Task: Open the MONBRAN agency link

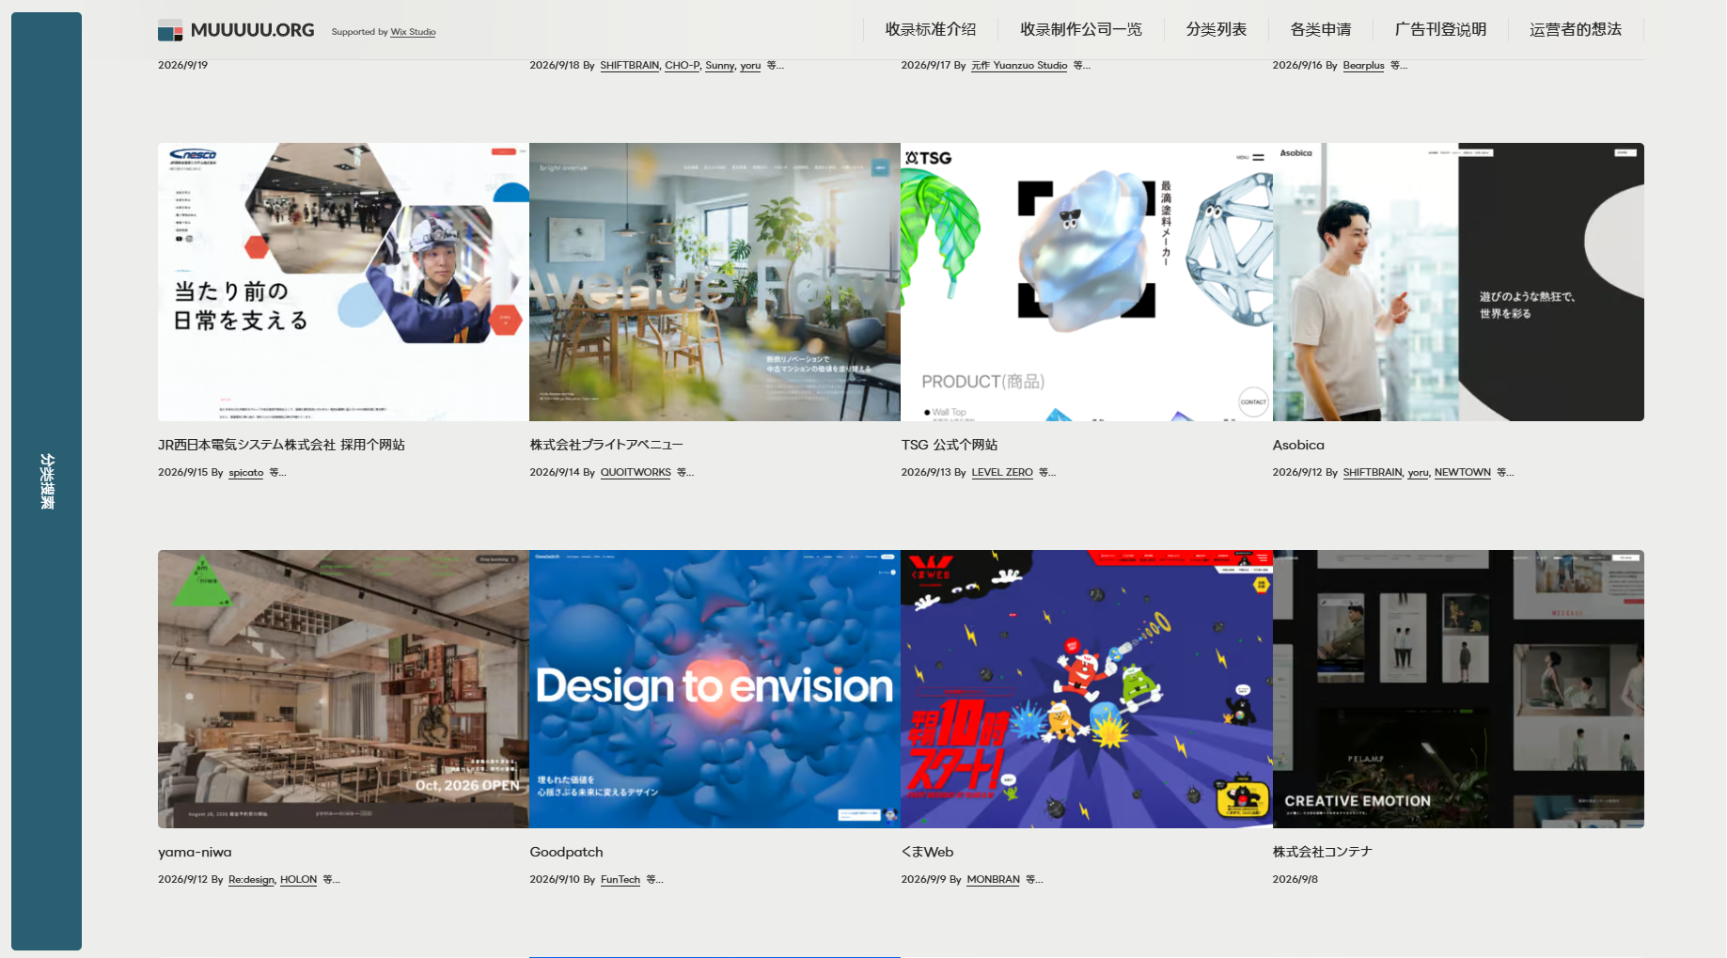Action: pyautogui.click(x=994, y=880)
